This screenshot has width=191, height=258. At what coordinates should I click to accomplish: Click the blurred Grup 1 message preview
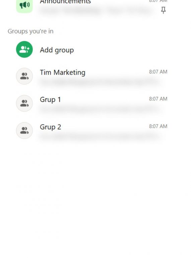click(x=100, y=109)
